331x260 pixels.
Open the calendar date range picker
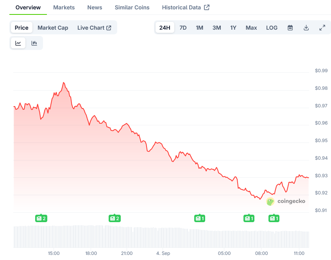[290, 28]
